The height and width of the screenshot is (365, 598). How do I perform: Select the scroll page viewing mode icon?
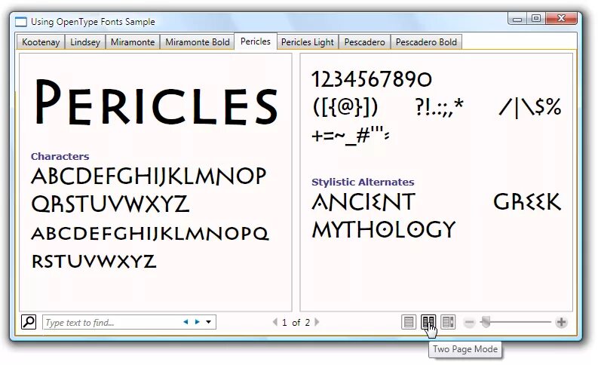pyautogui.click(x=448, y=322)
